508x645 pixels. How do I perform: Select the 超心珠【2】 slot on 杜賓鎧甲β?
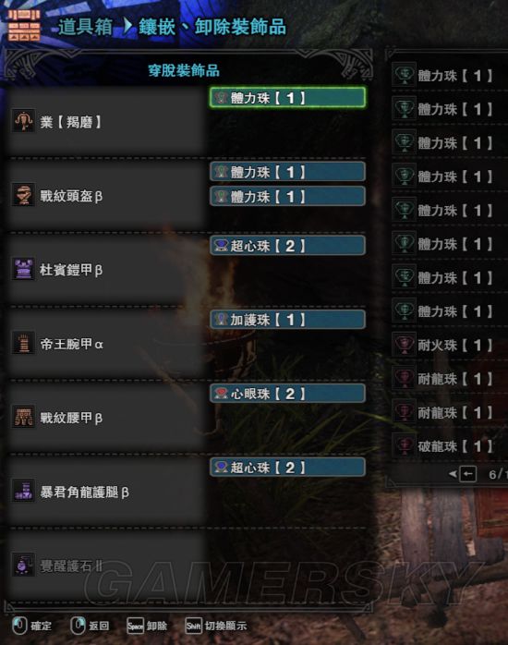click(287, 246)
